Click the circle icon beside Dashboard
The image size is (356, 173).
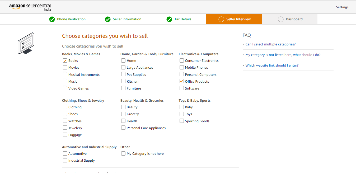coord(281,19)
